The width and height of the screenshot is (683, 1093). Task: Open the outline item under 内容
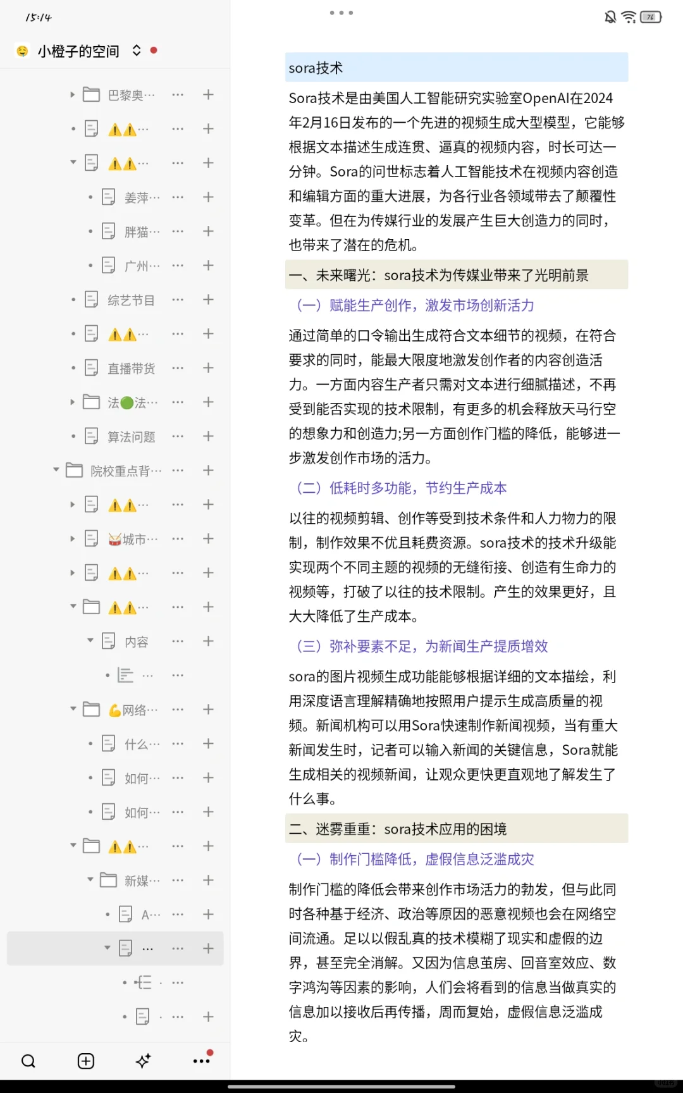tap(126, 676)
